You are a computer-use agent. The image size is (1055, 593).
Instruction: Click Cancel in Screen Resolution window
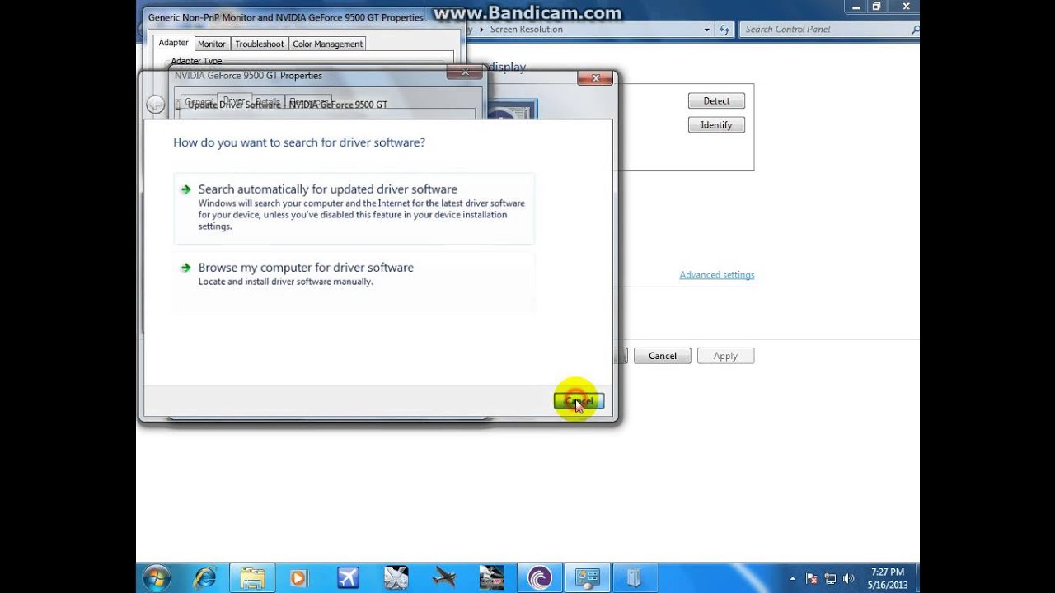(x=662, y=356)
